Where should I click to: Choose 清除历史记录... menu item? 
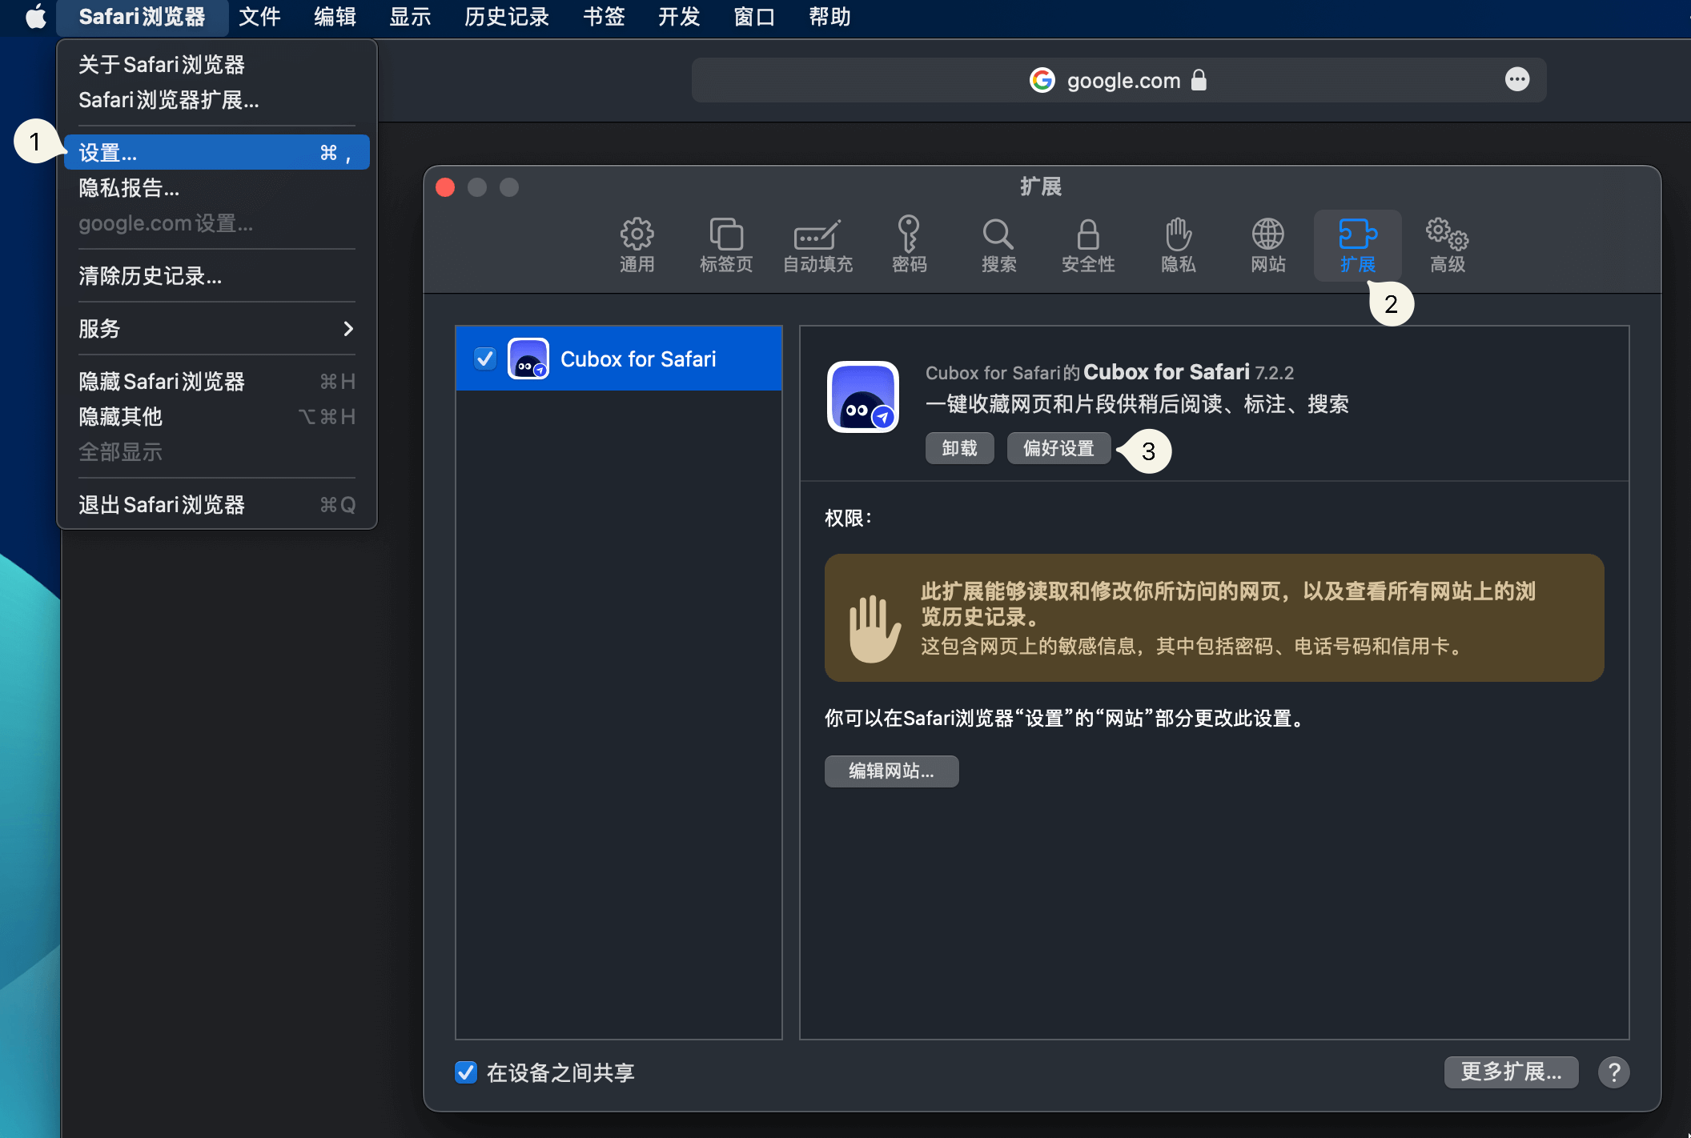[x=216, y=276]
